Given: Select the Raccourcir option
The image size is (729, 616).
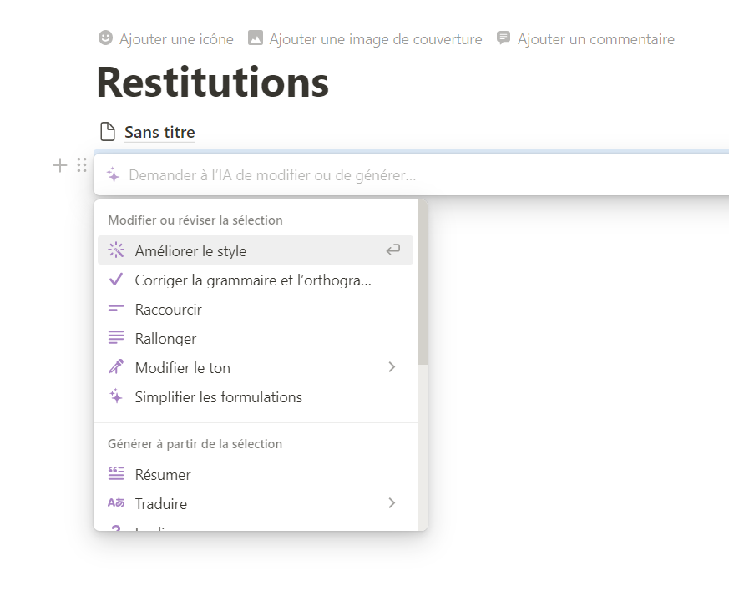Looking at the screenshot, I should (x=256, y=310).
